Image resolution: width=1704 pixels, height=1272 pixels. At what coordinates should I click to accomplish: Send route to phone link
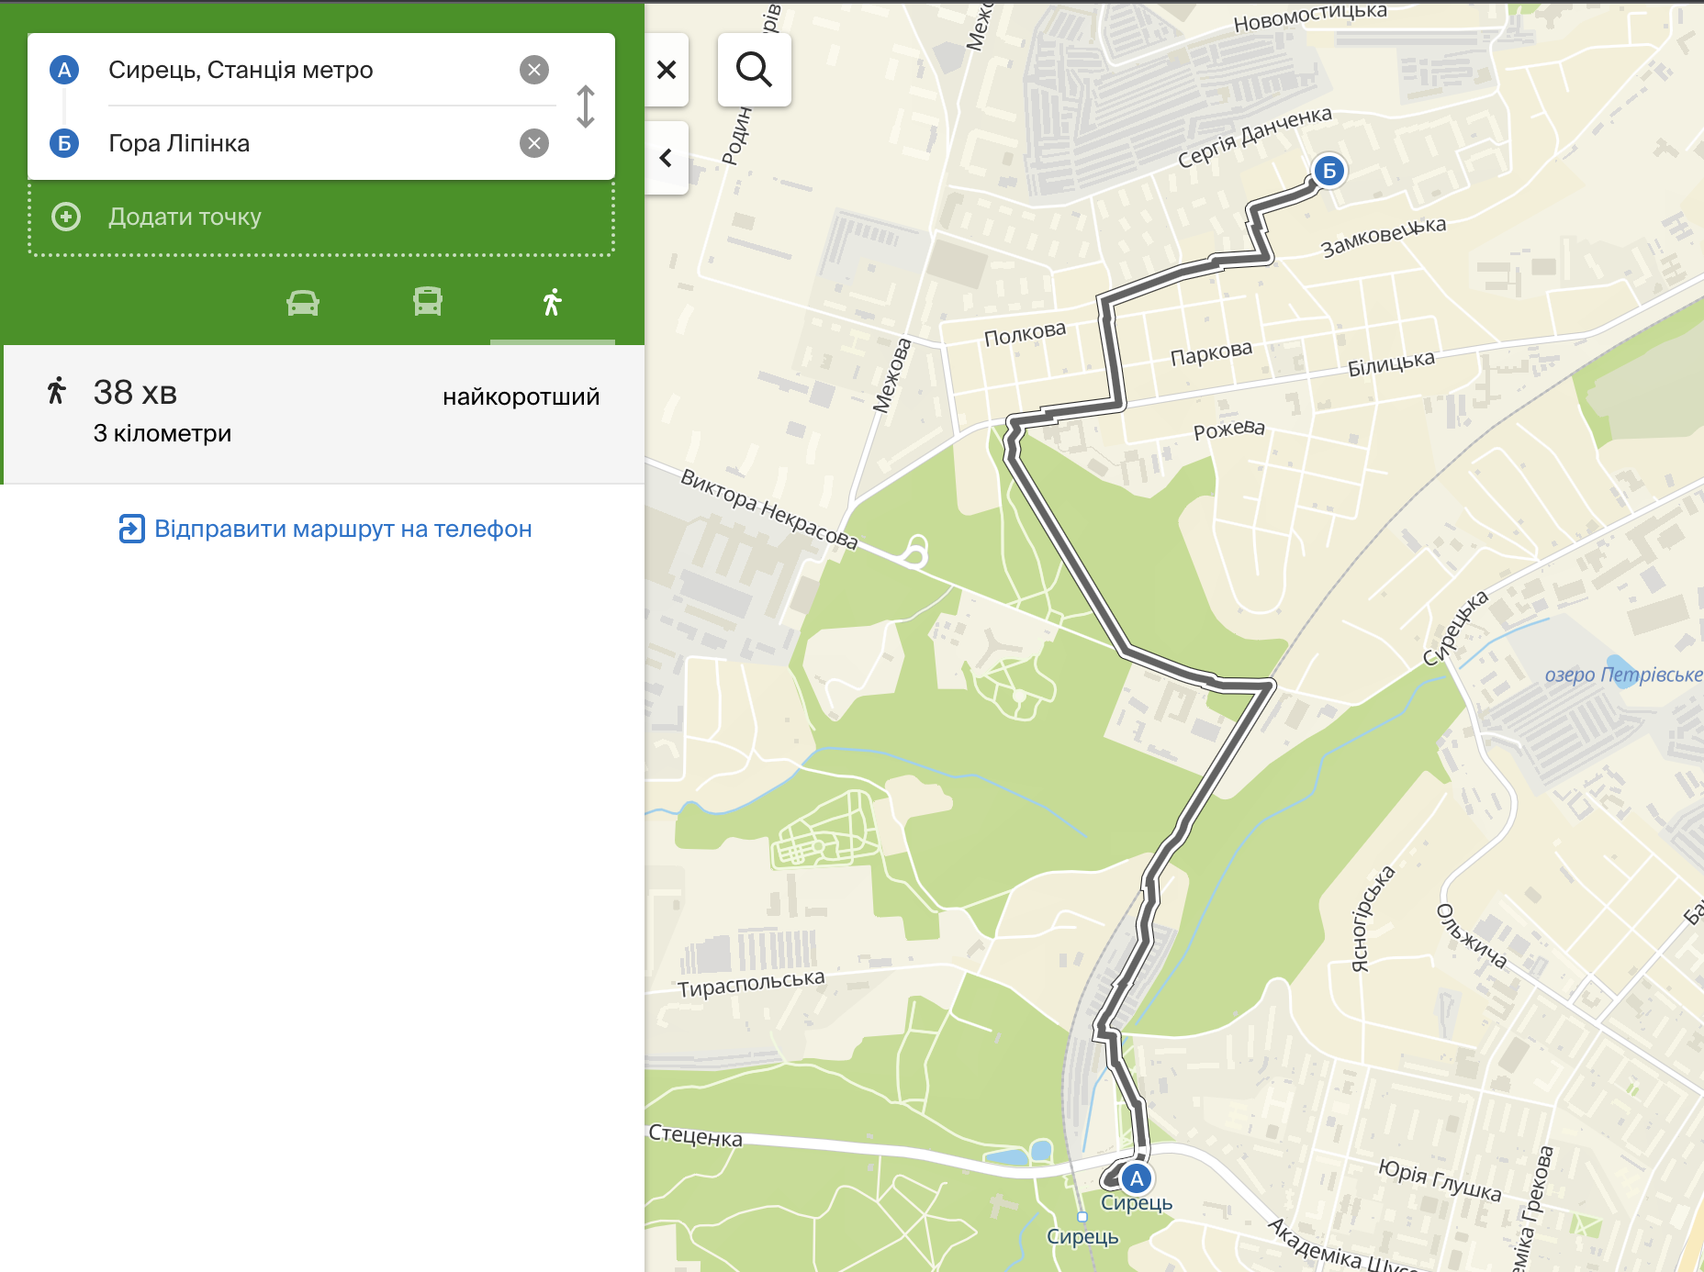[342, 529]
